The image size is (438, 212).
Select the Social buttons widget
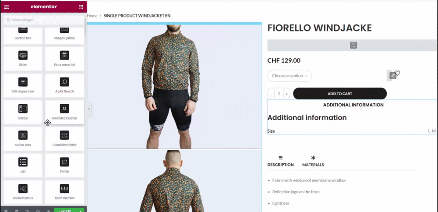[23, 192]
